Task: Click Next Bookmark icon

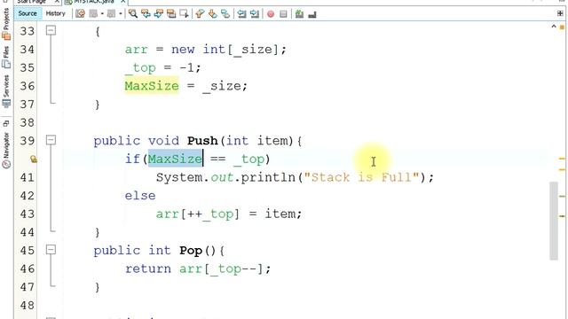Action: click(213, 14)
